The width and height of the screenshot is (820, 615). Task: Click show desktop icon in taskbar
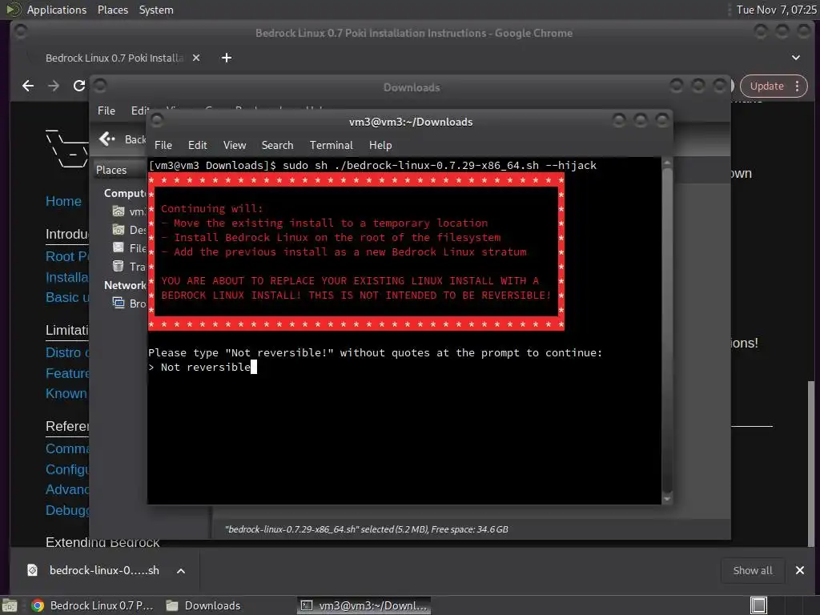pyautogui.click(x=10, y=605)
